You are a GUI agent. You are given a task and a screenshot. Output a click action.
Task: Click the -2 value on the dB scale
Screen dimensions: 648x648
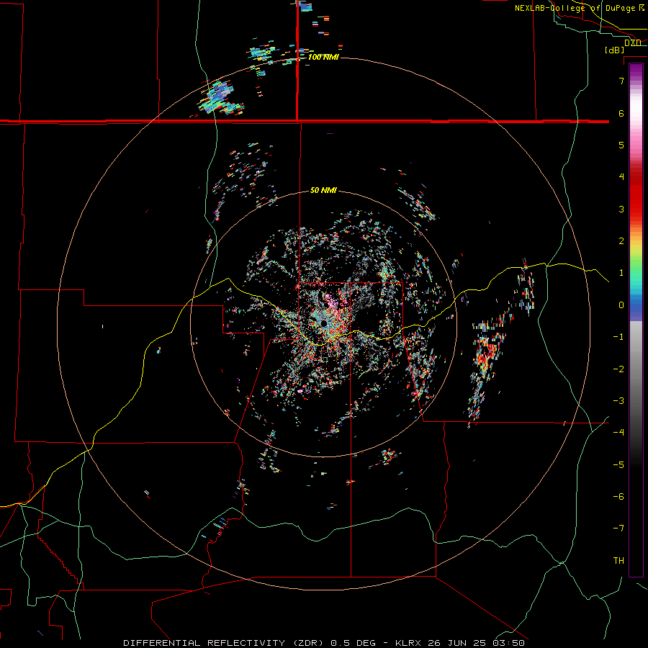(x=618, y=369)
